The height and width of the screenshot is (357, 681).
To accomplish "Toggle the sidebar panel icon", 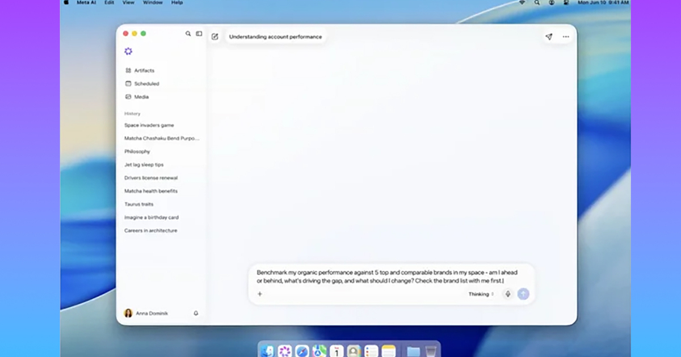I will (x=199, y=34).
